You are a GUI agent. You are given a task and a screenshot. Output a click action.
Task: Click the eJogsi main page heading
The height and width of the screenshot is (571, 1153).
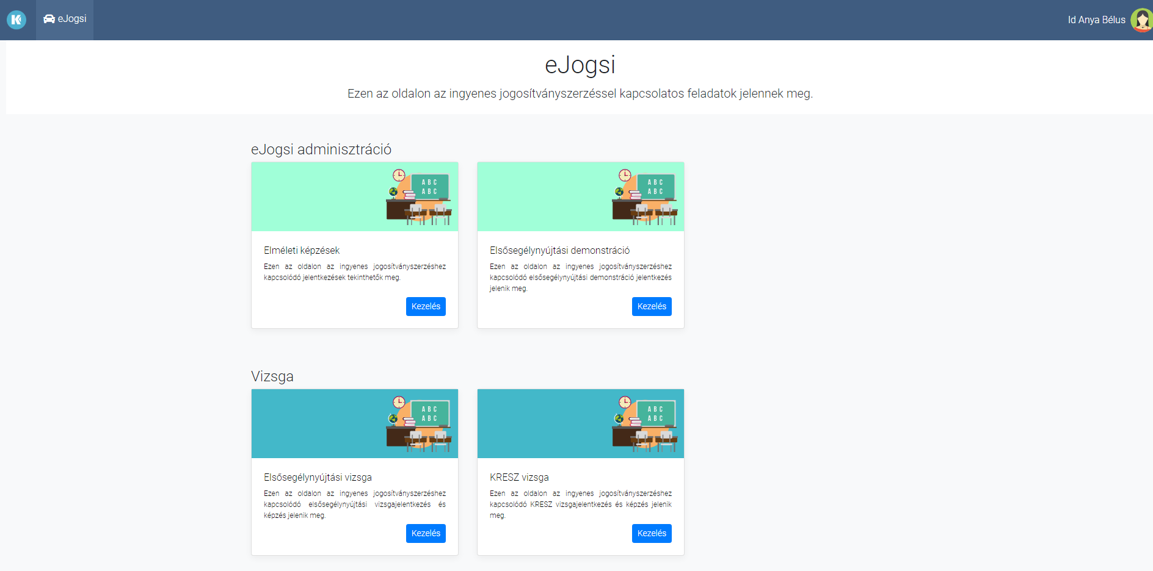pyautogui.click(x=580, y=65)
